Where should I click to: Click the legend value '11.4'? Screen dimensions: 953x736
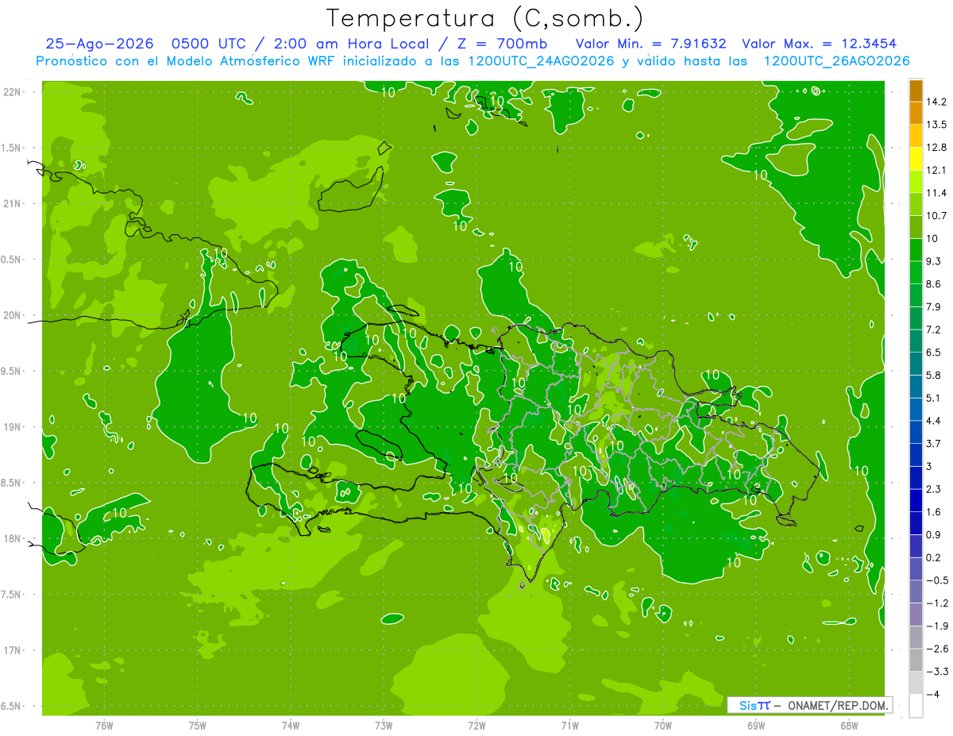[936, 193]
